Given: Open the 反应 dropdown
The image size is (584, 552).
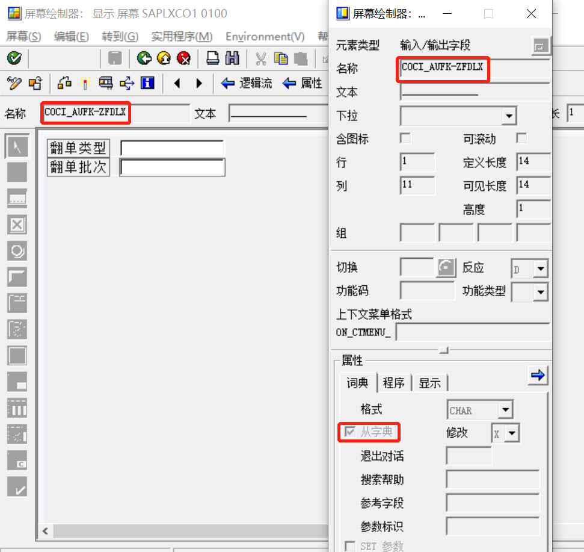Looking at the screenshot, I should (541, 268).
